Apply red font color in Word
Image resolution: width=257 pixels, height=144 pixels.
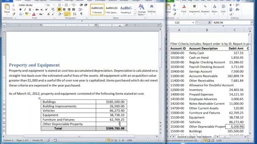[x=34, y=14]
